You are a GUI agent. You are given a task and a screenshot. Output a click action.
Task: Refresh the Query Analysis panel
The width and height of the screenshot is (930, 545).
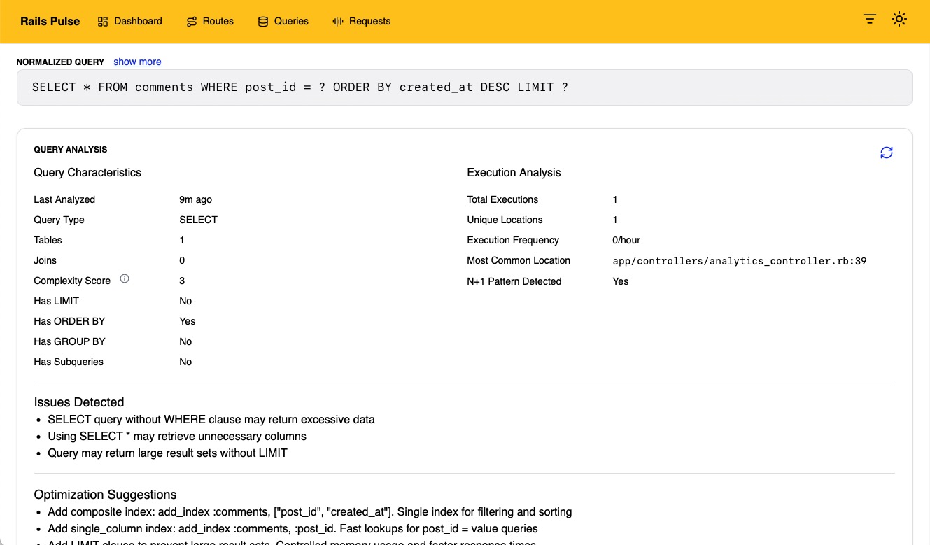(x=886, y=152)
